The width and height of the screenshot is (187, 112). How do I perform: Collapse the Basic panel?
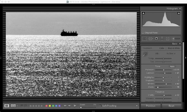tap(180, 44)
